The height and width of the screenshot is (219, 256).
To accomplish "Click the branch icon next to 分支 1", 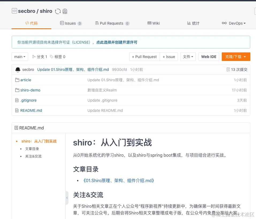I will 34,57.
